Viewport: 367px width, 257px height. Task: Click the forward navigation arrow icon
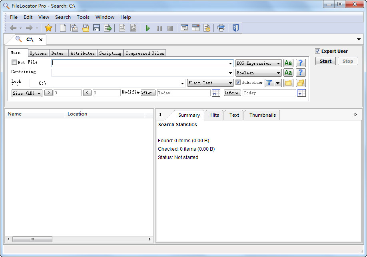29,28
